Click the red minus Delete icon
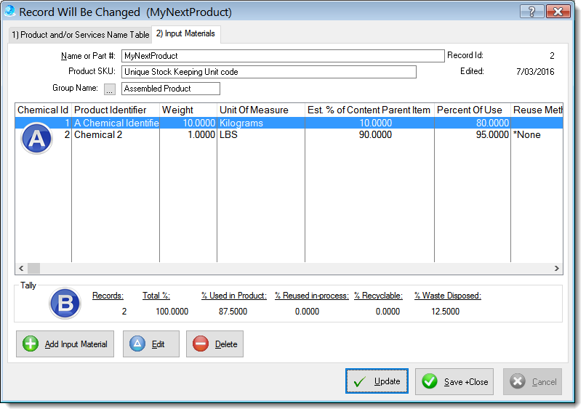 [201, 344]
